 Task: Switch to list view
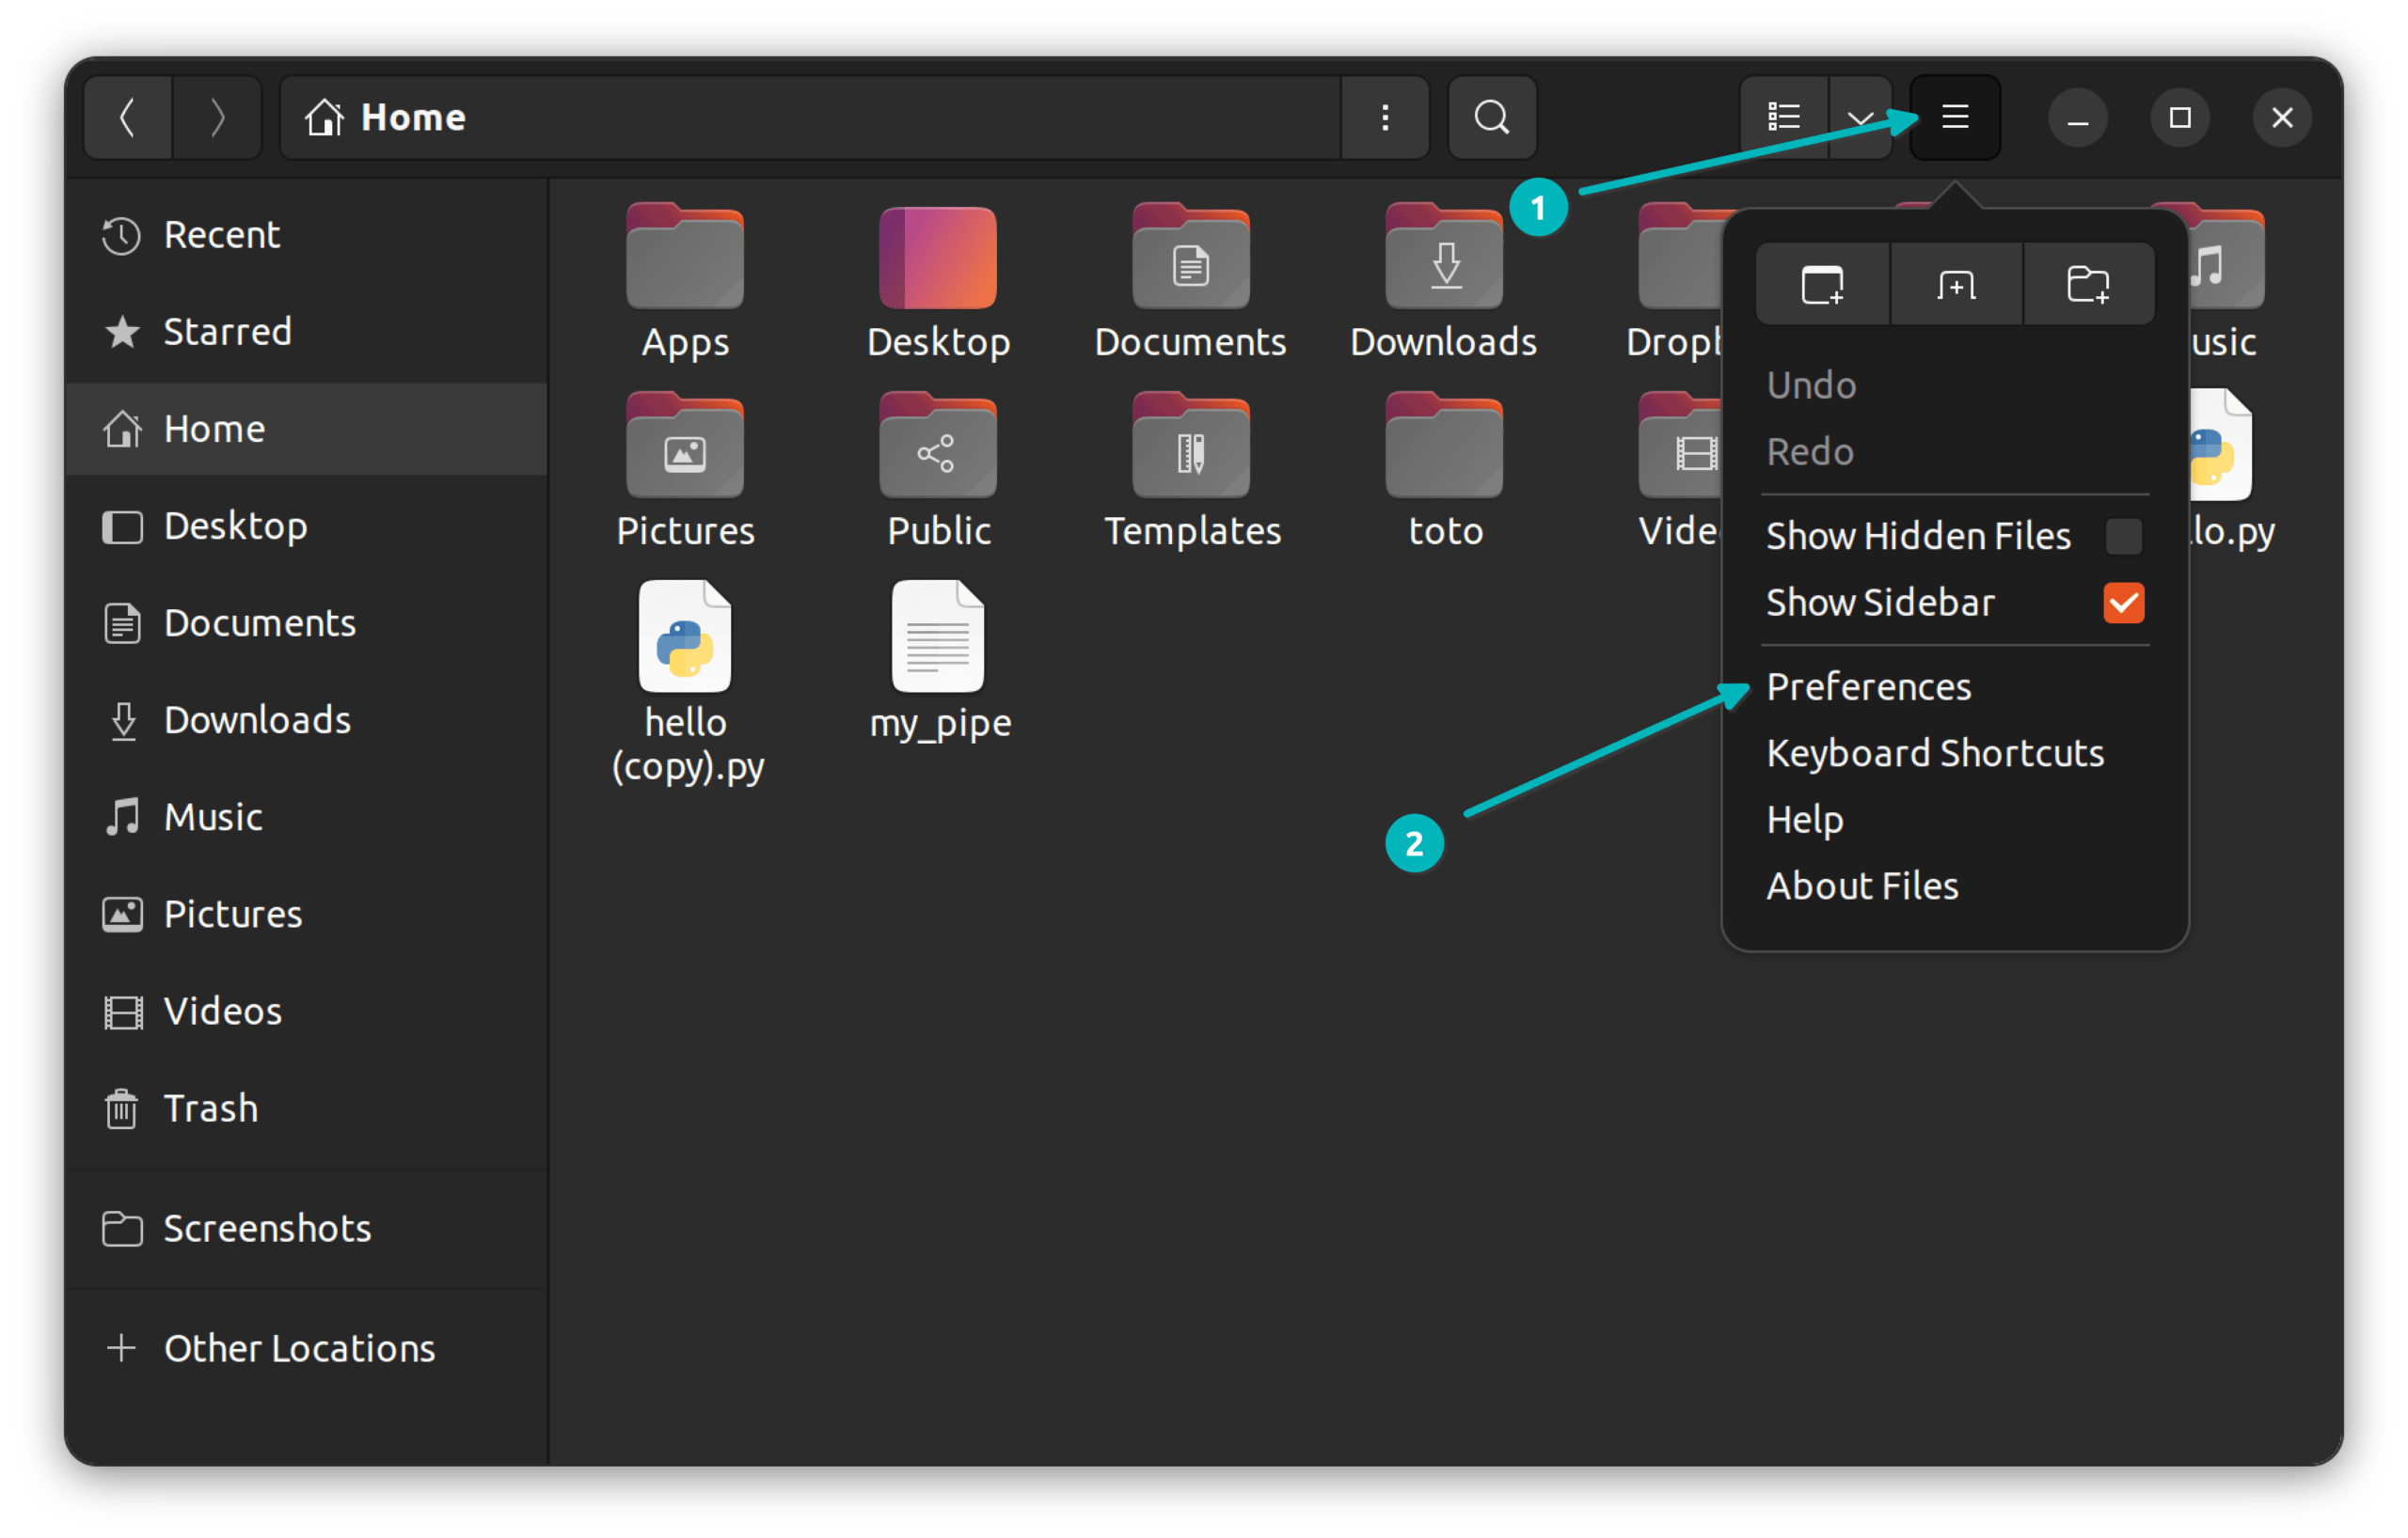coord(1783,117)
